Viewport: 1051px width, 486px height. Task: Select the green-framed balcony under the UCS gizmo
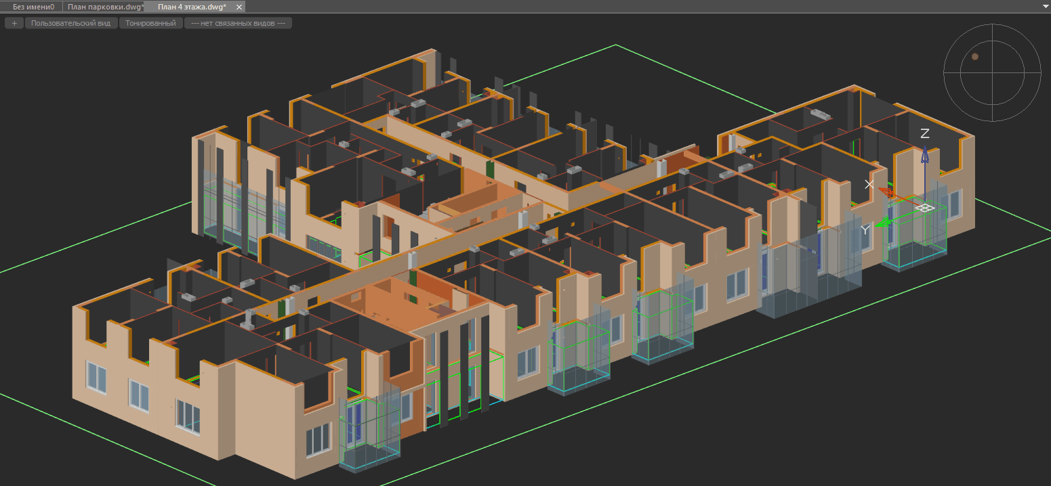coord(915,244)
